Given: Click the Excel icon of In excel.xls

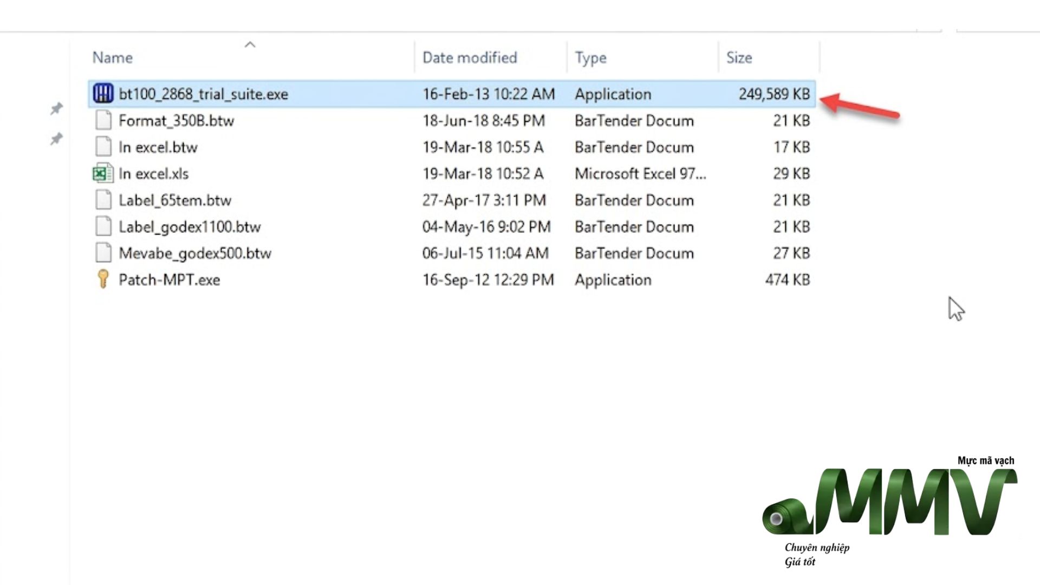Looking at the screenshot, I should (x=103, y=173).
